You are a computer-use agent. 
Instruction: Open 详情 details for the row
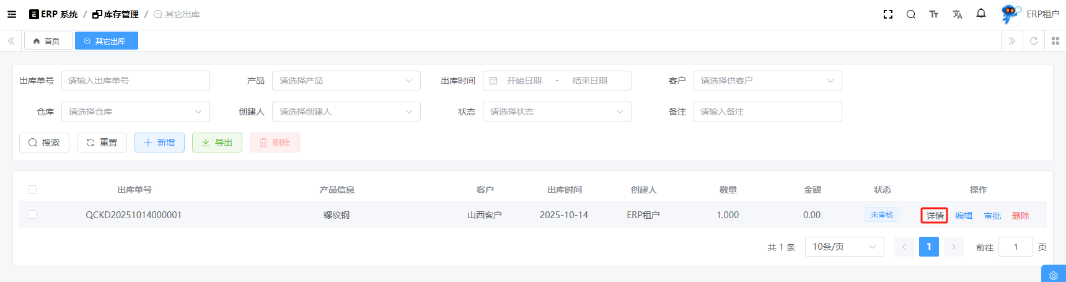[x=934, y=216]
